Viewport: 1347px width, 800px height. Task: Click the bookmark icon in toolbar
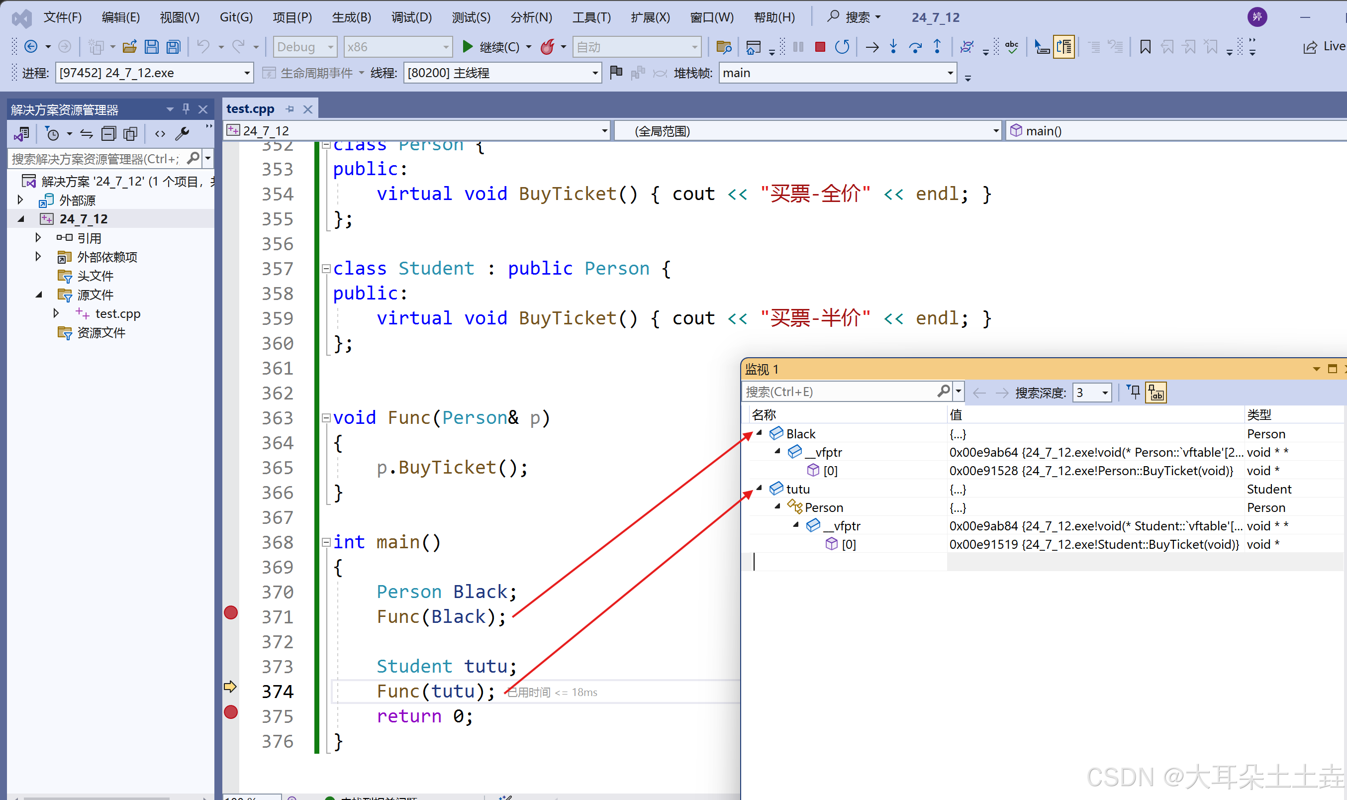(1145, 47)
